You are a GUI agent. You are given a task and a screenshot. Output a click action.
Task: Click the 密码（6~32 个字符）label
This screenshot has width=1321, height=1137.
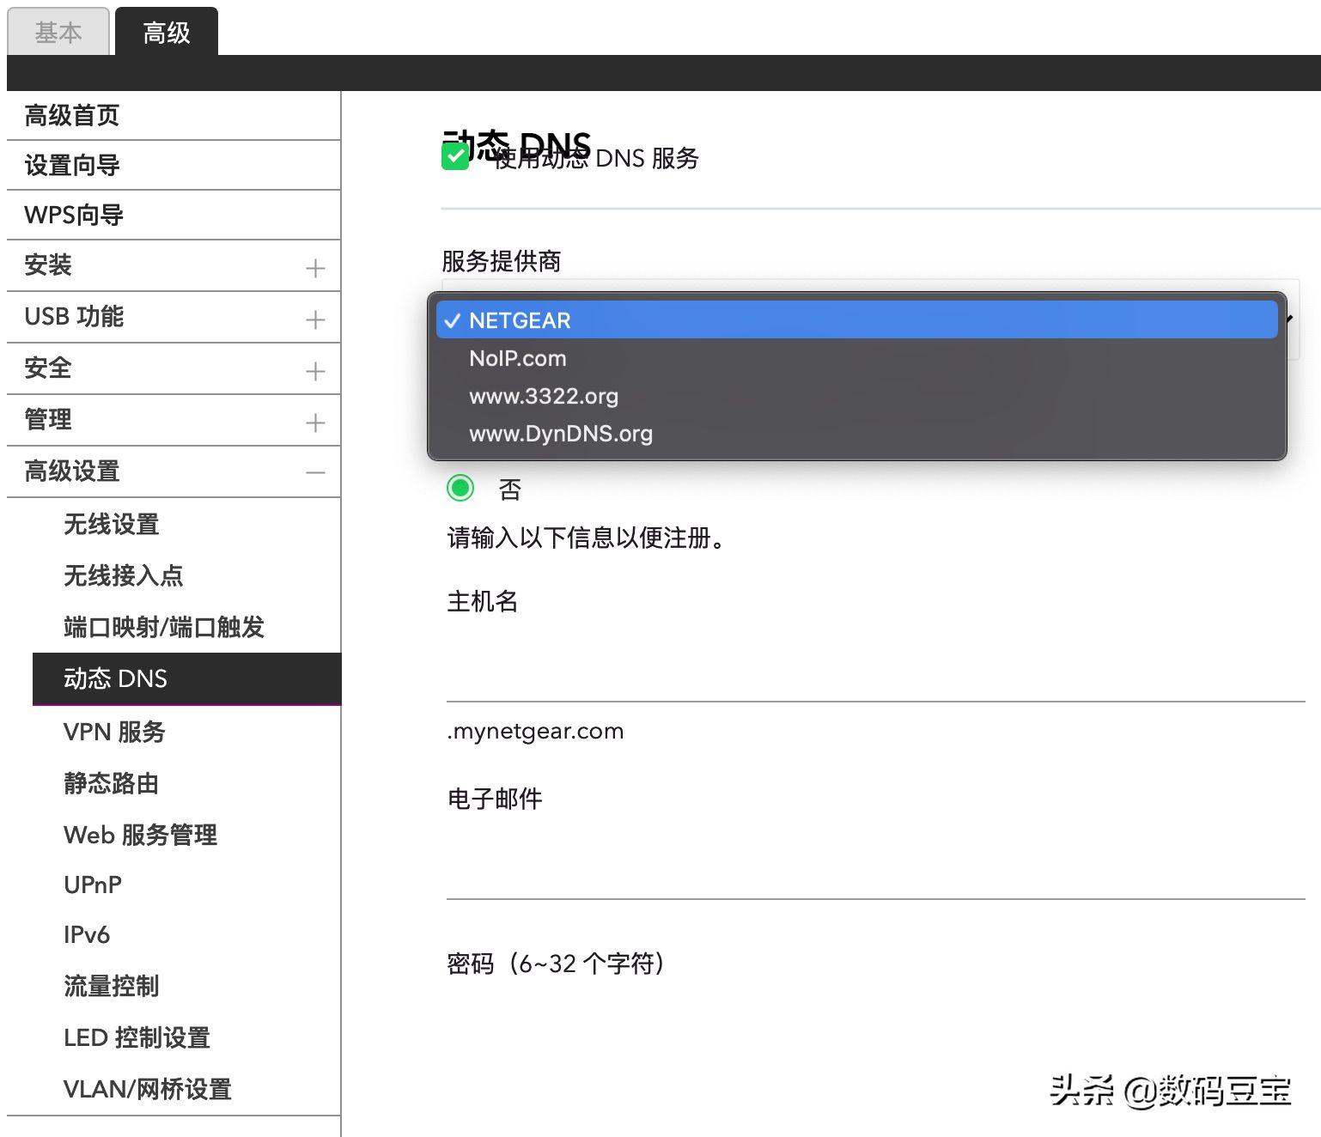556,964
